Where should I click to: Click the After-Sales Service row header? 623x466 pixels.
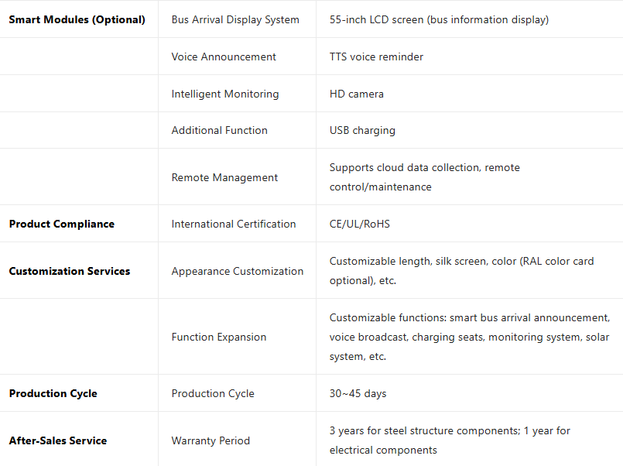pyautogui.click(x=58, y=440)
